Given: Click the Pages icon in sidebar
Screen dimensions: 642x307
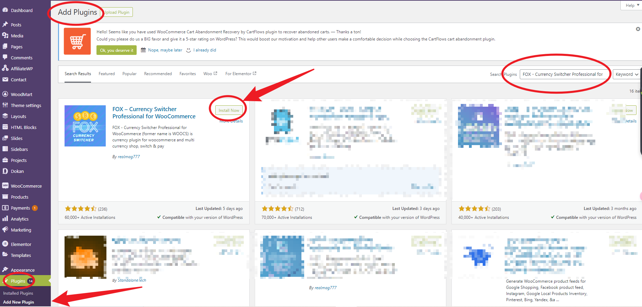Looking at the screenshot, I should tap(5, 47).
